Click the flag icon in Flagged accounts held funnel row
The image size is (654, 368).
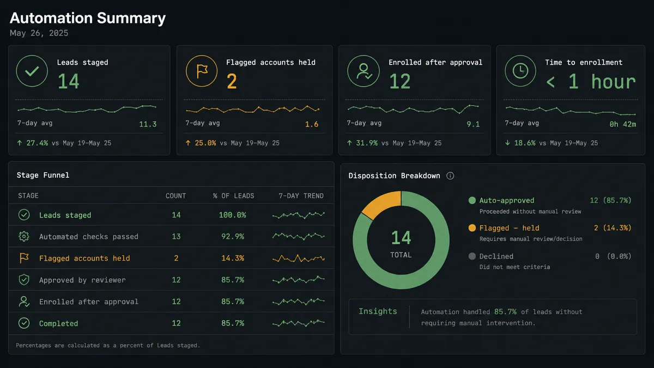[24, 258]
